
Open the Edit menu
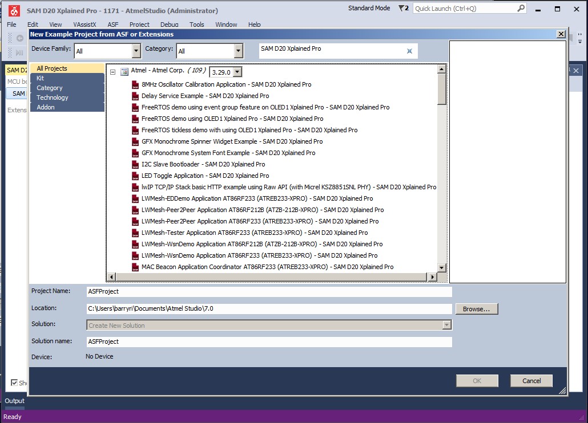point(33,25)
